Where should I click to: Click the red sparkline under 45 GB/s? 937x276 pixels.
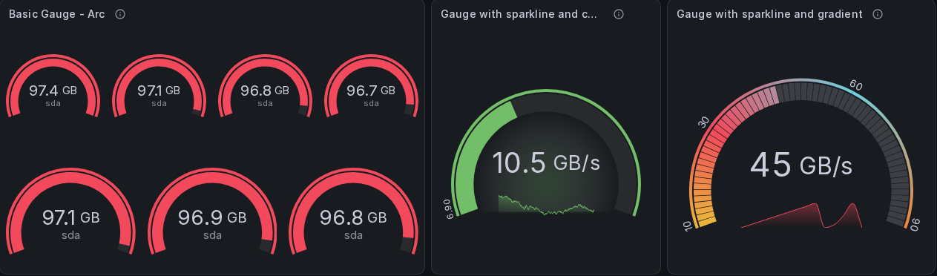click(x=801, y=215)
